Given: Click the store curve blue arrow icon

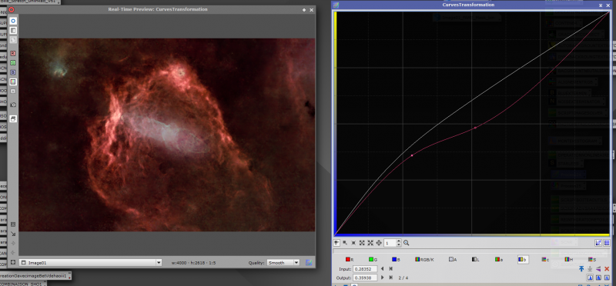Looking at the screenshot, I should (x=581, y=269).
